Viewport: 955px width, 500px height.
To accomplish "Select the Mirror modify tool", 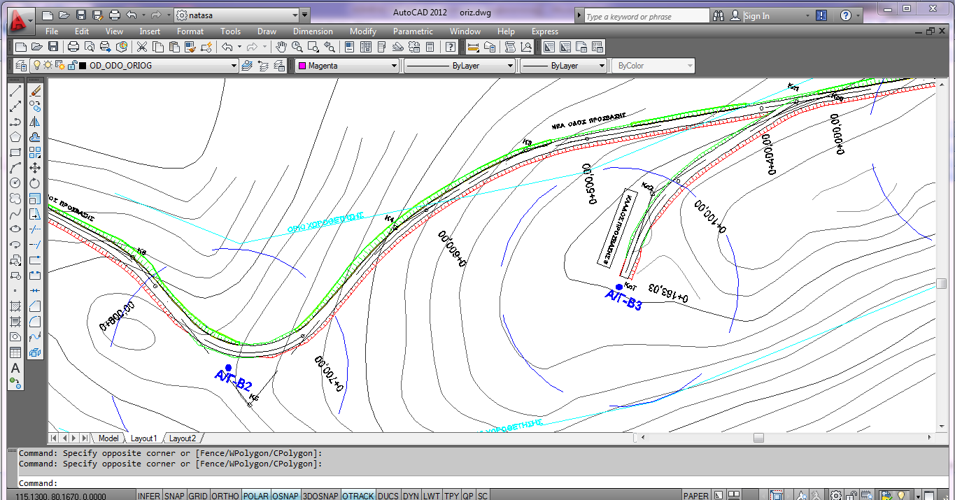I will pyautogui.click(x=35, y=122).
